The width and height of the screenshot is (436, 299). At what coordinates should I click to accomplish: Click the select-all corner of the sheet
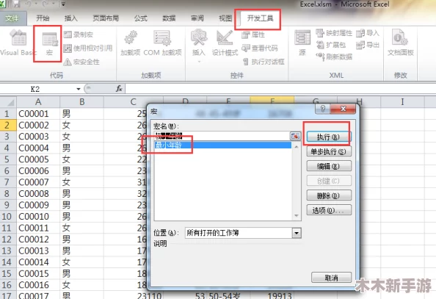pos(8,102)
